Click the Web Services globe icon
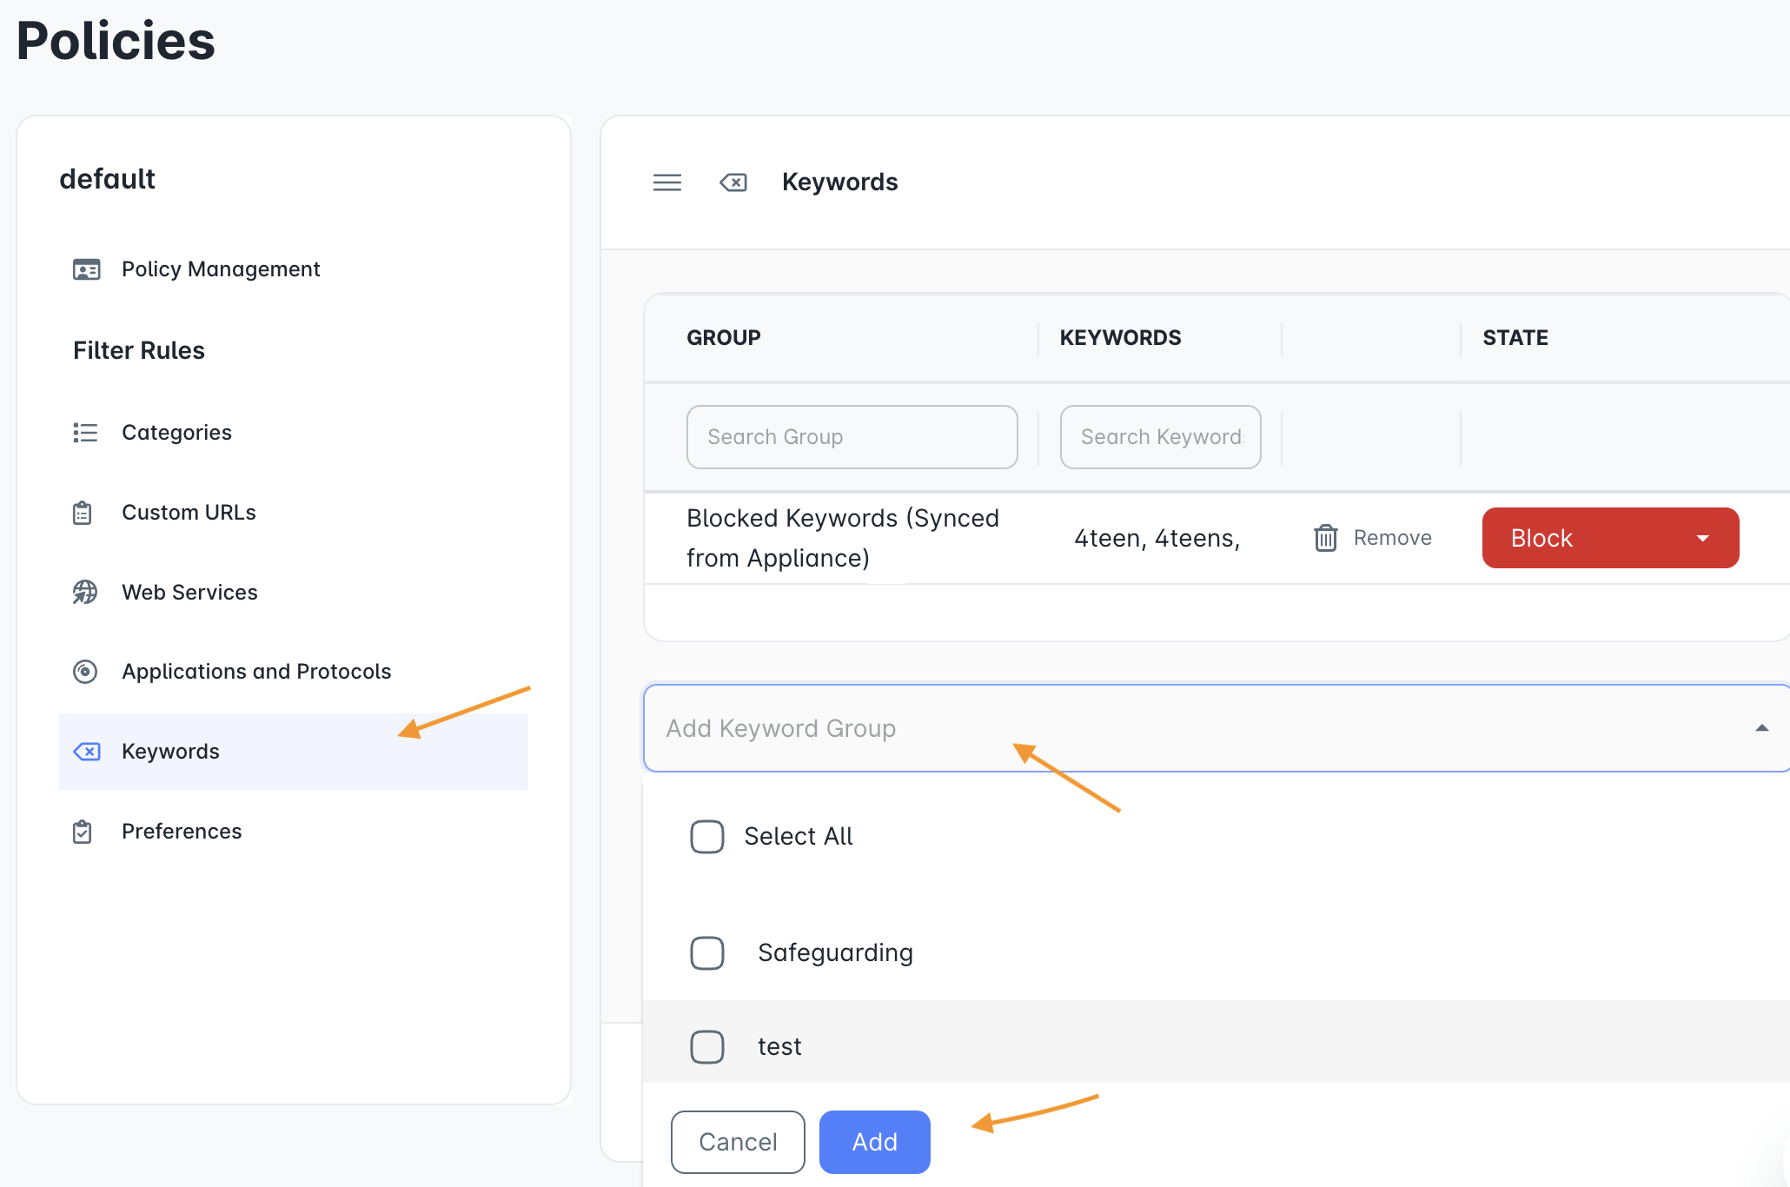Viewport: 1790px width, 1187px height. coord(85,593)
